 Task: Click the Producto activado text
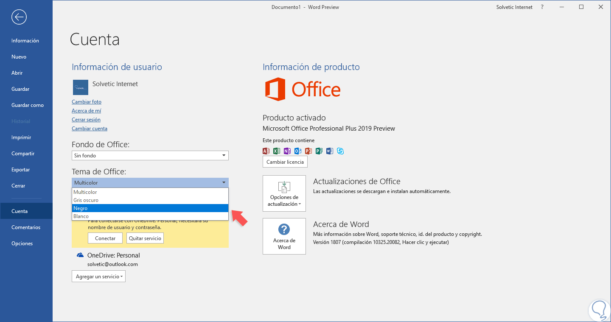click(294, 118)
